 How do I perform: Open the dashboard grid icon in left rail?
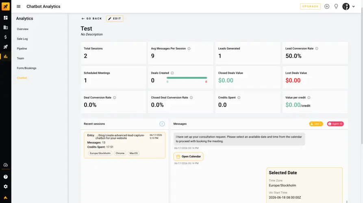point(6,18)
